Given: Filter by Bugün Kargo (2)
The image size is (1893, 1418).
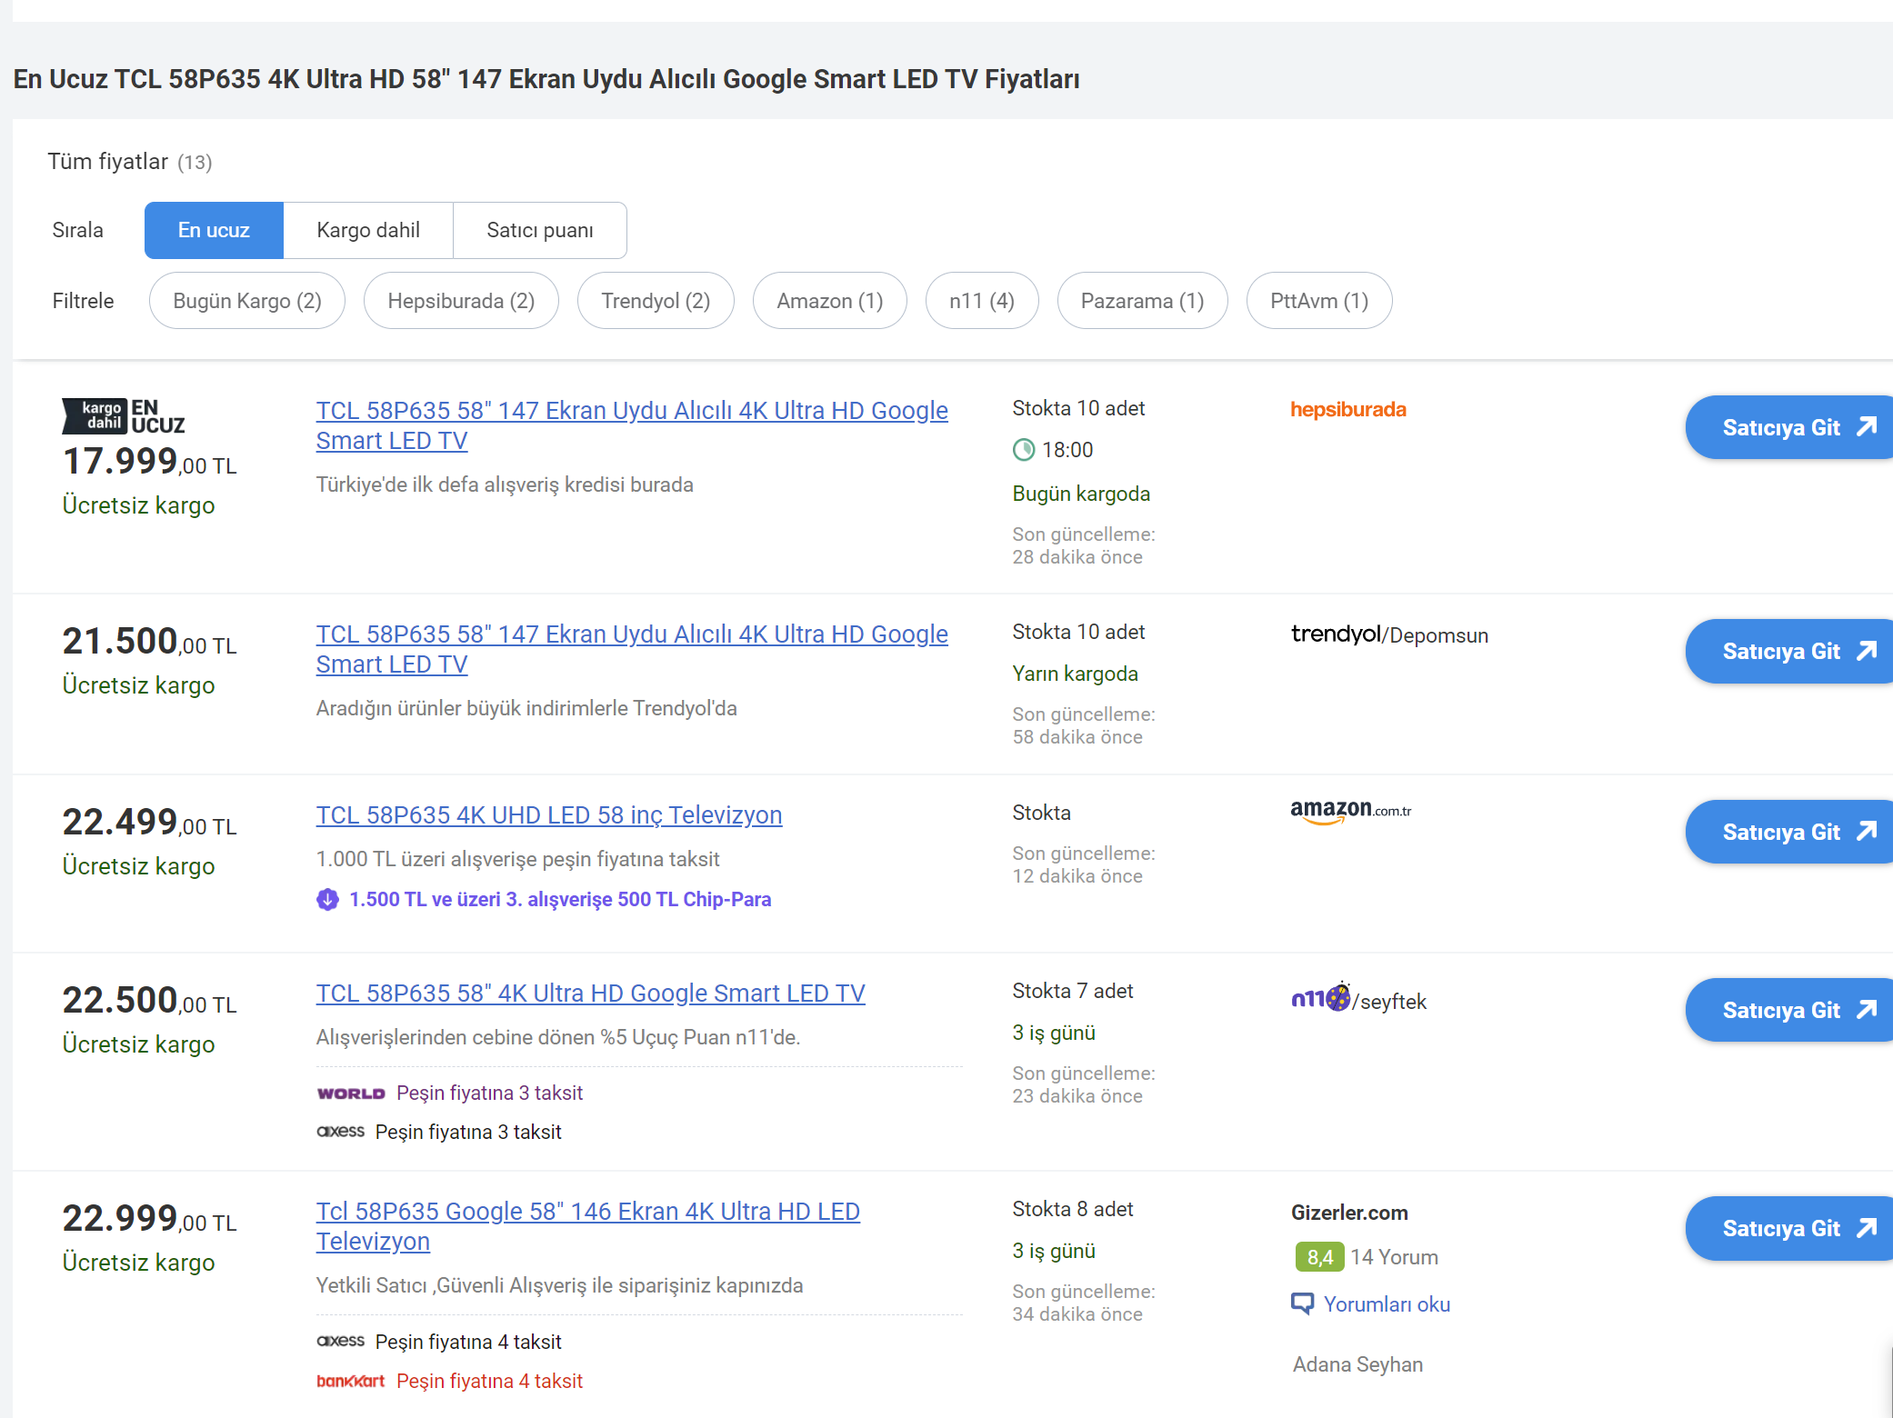Looking at the screenshot, I should pyautogui.click(x=247, y=301).
